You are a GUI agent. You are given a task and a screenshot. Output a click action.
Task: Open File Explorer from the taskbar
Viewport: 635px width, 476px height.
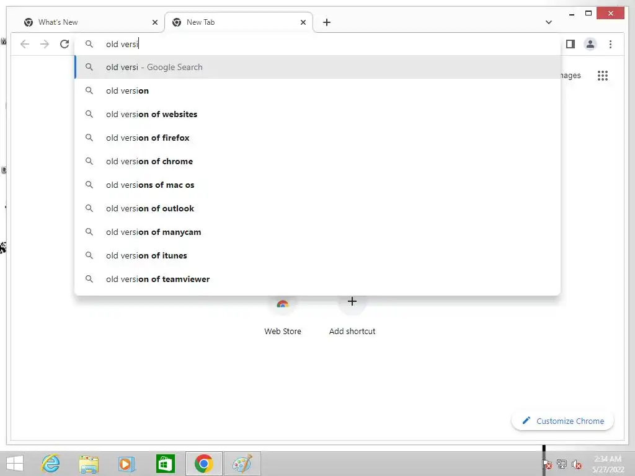click(x=89, y=464)
